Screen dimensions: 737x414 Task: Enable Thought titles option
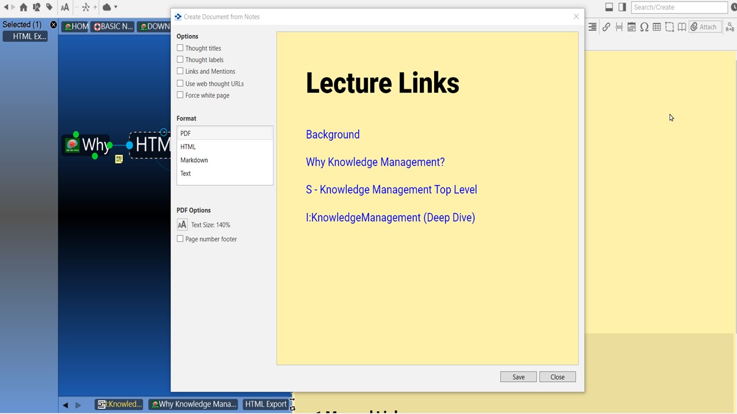[x=180, y=48]
